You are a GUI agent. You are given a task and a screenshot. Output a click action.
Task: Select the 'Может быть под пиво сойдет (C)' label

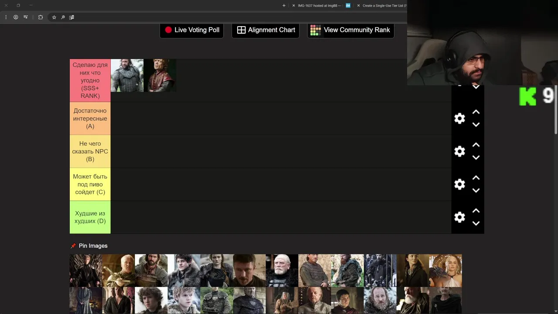pos(90,184)
